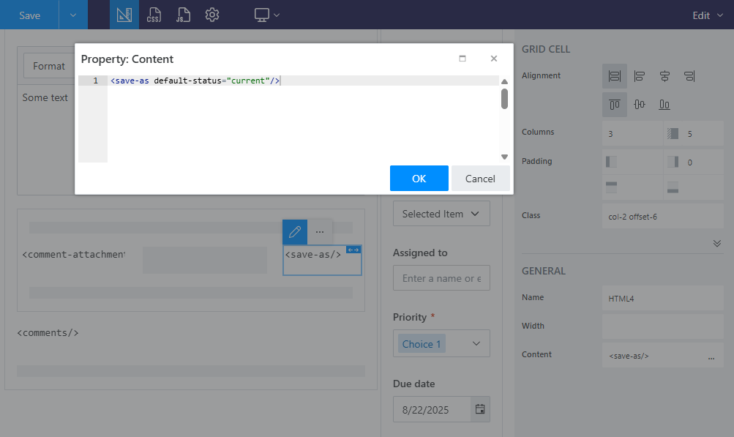Click the Assigned to name field

click(441, 277)
